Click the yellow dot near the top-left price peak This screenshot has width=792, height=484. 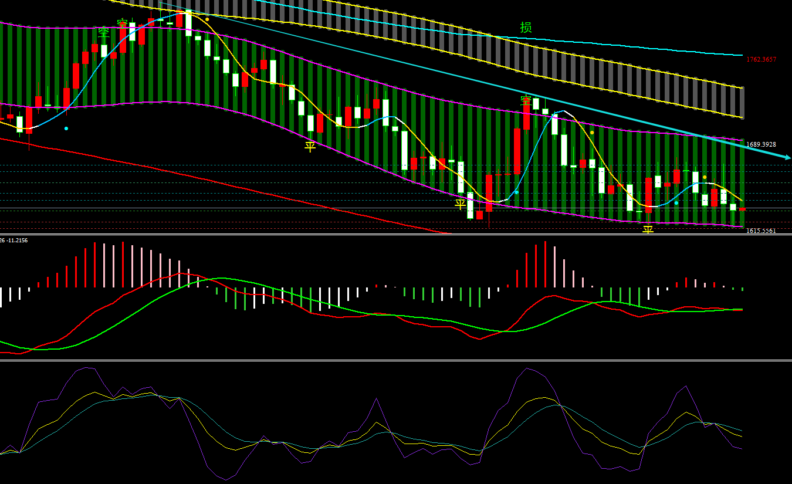(207, 19)
